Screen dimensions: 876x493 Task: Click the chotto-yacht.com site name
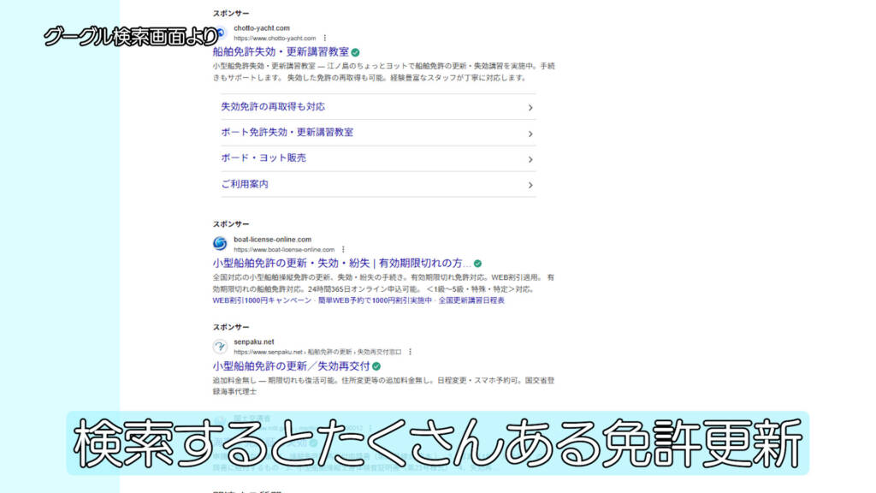262,28
